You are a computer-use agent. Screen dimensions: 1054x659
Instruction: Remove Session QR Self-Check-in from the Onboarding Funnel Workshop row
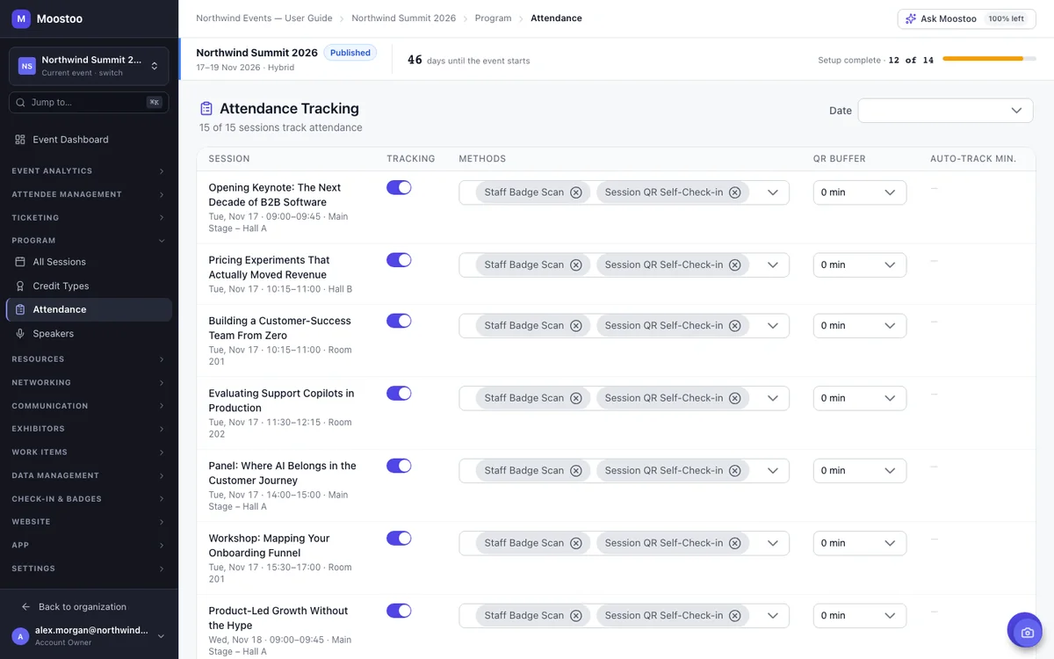tap(735, 543)
